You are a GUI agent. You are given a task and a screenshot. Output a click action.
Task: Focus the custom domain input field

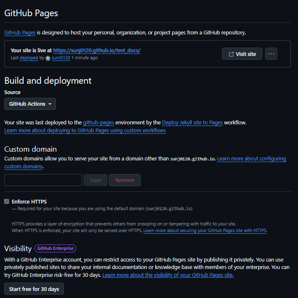click(43, 180)
